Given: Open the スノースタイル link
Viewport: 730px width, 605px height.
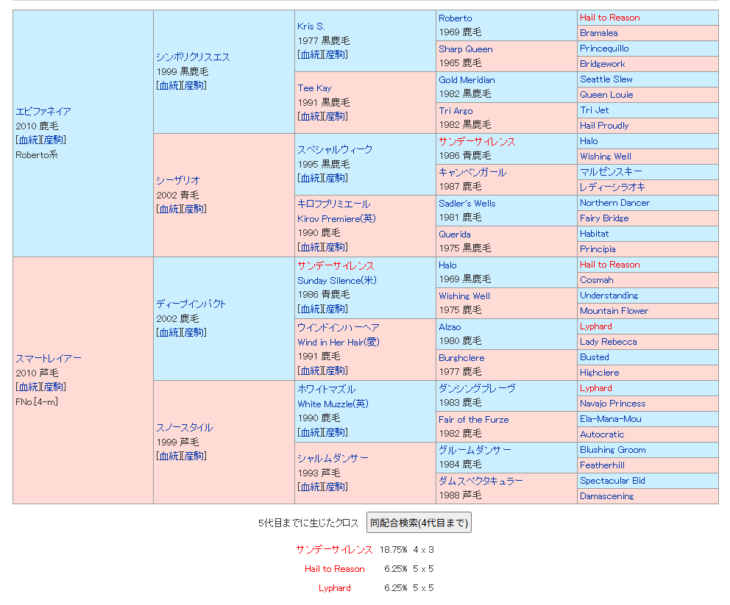Looking at the screenshot, I should pos(185,427).
